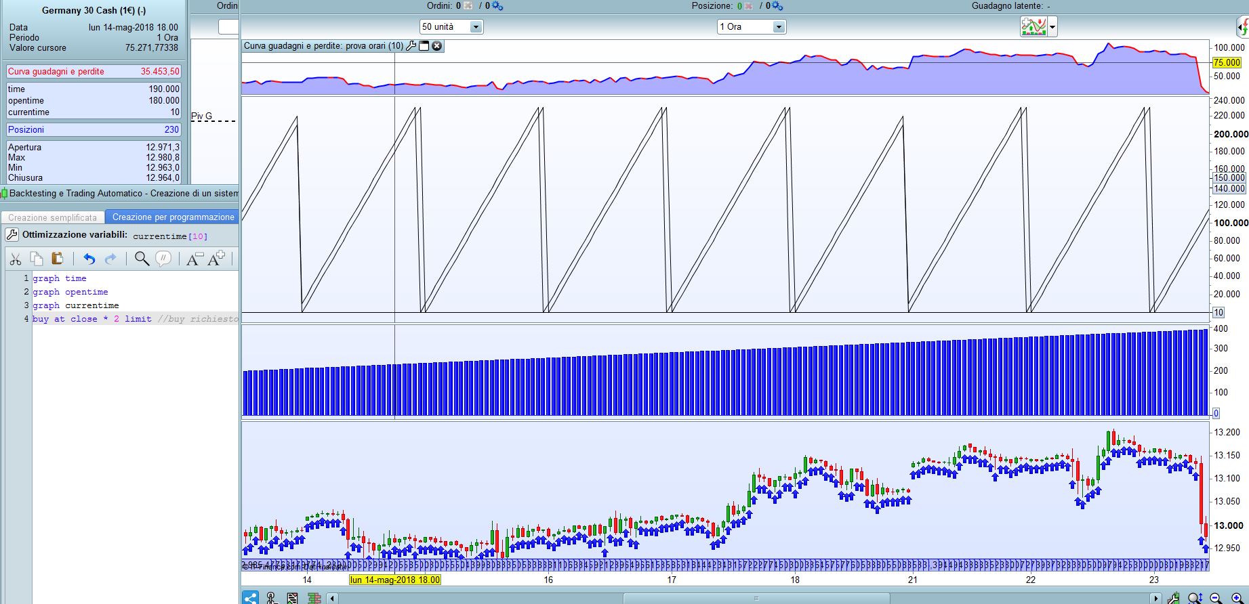This screenshot has height=604, width=1249.
Task: Increase the editor font size
Action: [x=216, y=259]
